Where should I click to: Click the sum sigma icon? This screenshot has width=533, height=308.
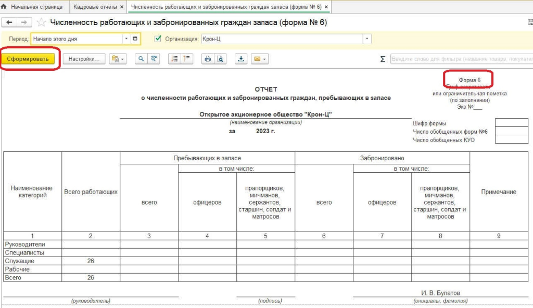click(383, 59)
